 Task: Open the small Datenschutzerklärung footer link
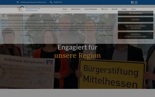tap(136, 41)
